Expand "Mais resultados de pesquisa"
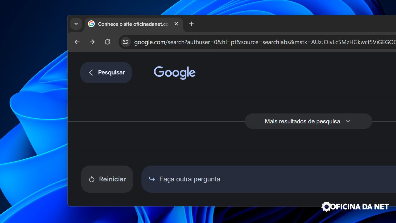396x223 pixels. tap(302, 121)
